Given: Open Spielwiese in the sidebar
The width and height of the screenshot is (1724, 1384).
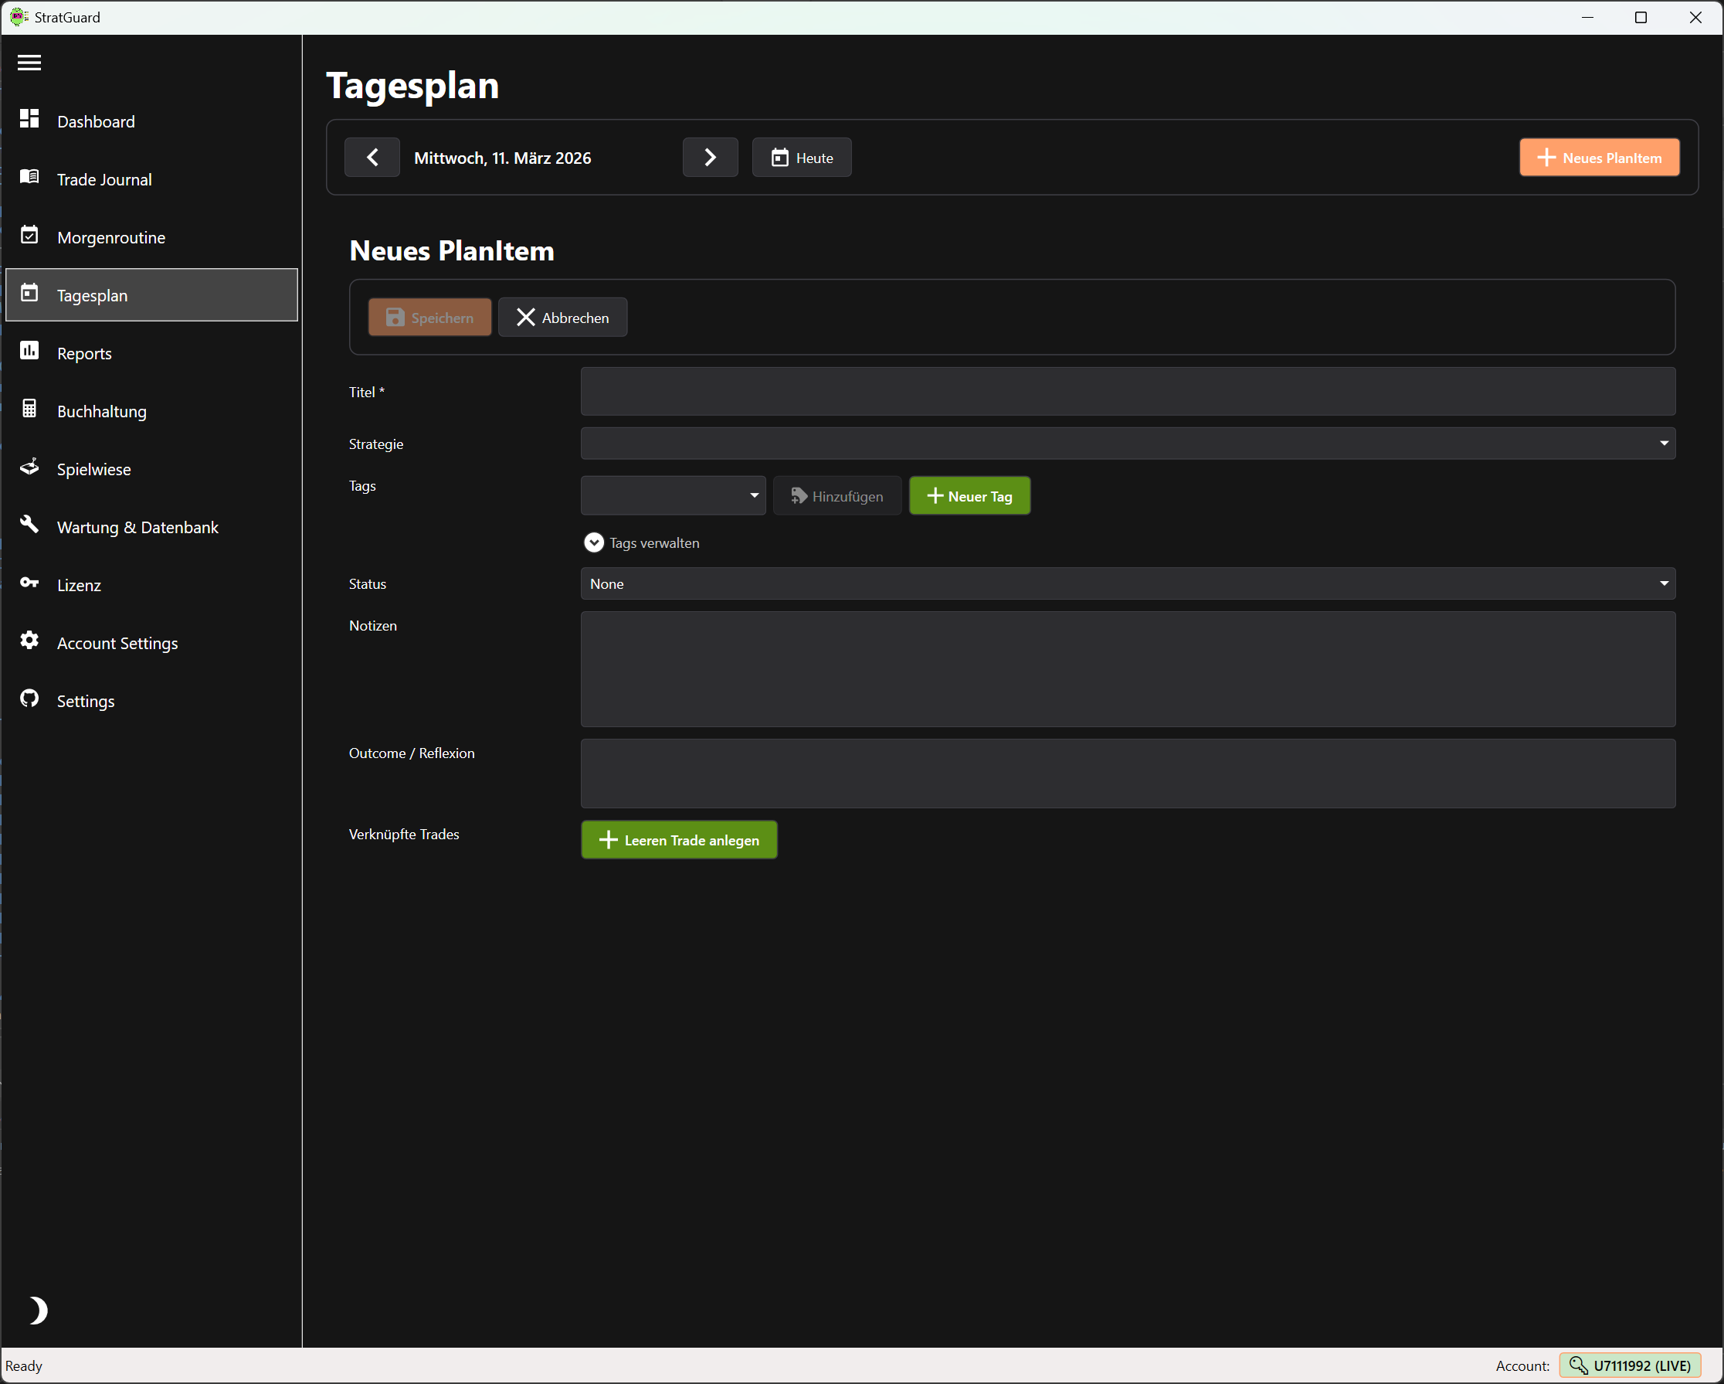Looking at the screenshot, I should coord(93,470).
